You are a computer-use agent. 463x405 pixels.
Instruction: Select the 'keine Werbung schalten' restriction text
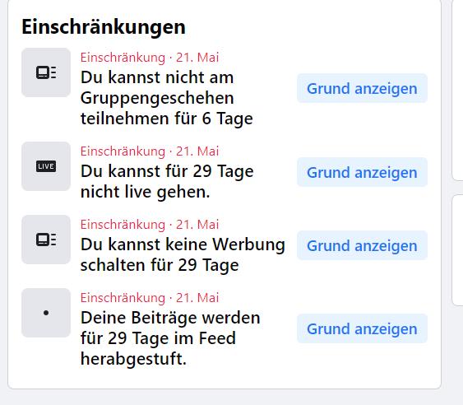183,255
